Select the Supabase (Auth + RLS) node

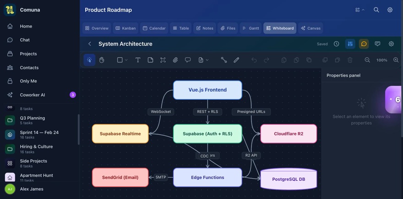tap(207, 134)
